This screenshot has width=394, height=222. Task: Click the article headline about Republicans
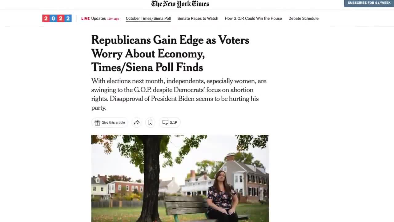[x=170, y=54]
